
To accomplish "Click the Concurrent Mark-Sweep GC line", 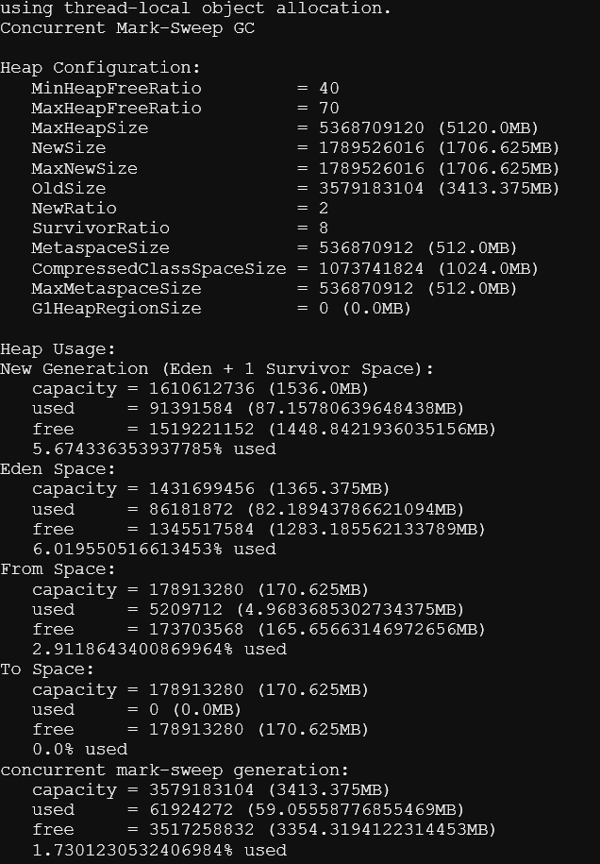I will pyautogui.click(x=127, y=28).
